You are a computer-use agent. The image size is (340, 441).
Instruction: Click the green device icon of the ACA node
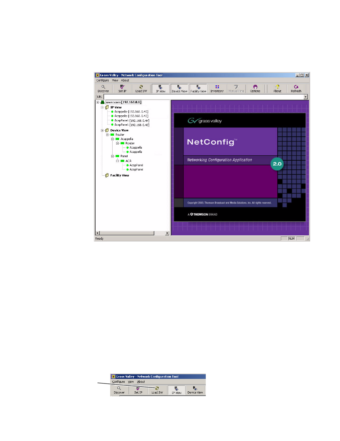point(122,161)
